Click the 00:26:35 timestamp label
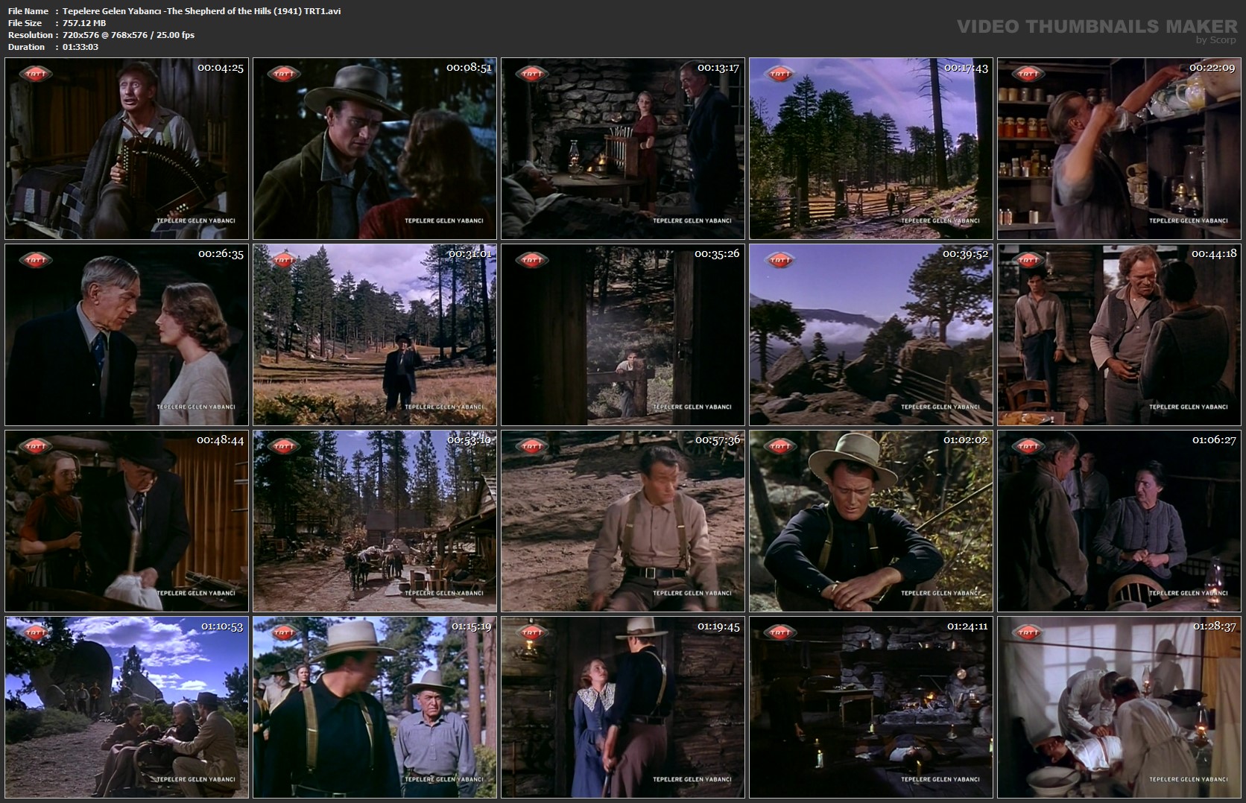 [221, 254]
